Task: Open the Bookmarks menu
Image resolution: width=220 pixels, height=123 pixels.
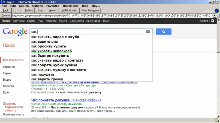Action: tap(70, 6)
